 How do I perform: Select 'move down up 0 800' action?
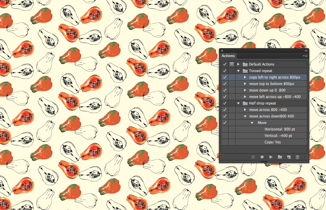click(267, 90)
